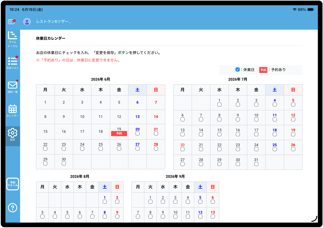Open the help question mark icon
Image resolution: width=323 pixels, height=228 pixels.
(x=13, y=208)
